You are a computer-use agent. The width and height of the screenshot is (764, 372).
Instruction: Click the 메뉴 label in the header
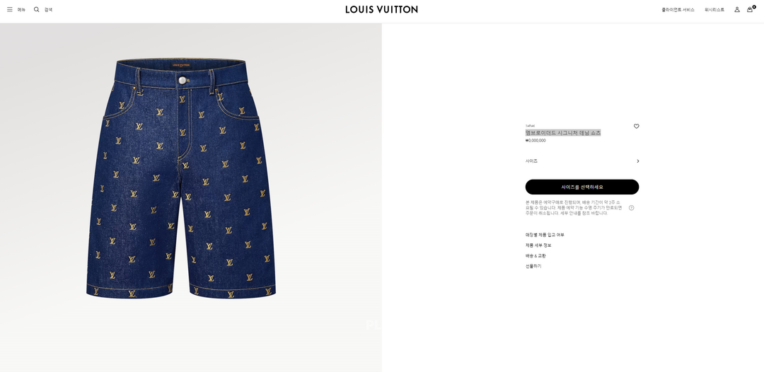[21, 10]
